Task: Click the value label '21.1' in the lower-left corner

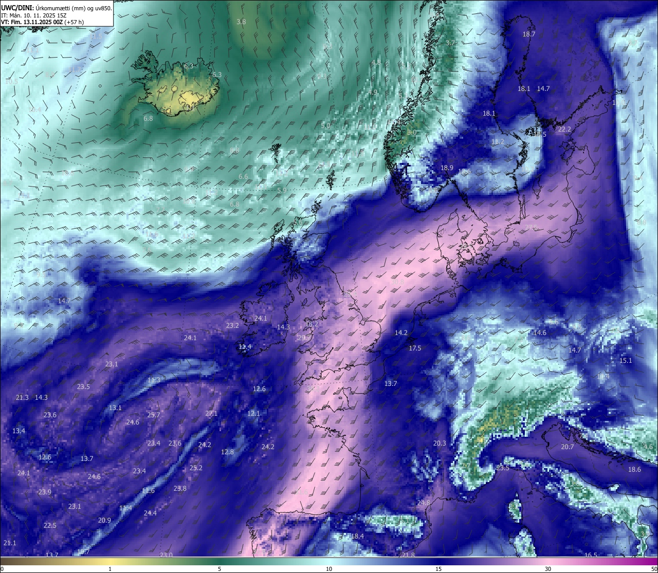Action: tap(10, 543)
